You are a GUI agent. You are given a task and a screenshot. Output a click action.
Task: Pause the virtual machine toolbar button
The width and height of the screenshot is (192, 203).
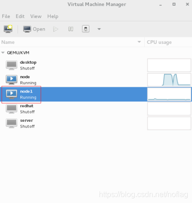click(x=70, y=29)
